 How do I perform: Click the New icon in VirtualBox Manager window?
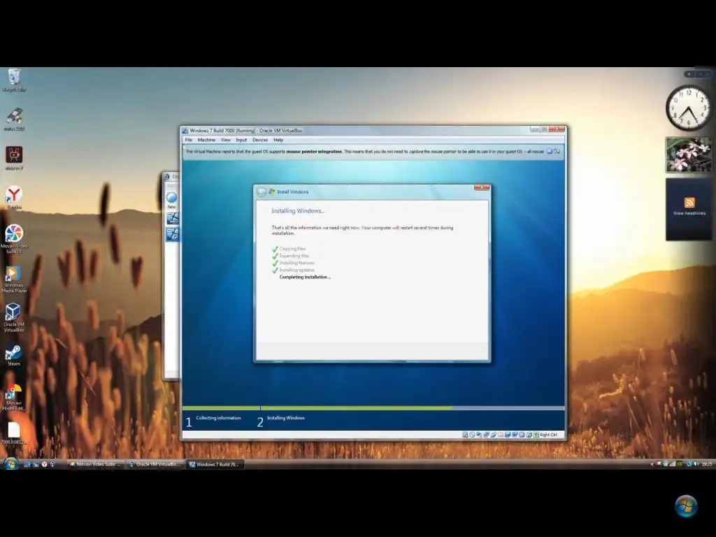(172, 199)
